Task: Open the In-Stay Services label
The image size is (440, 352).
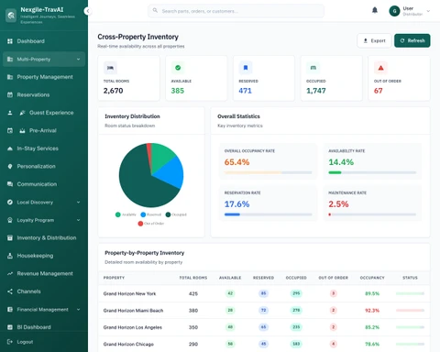Action: [x=38, y=148]
